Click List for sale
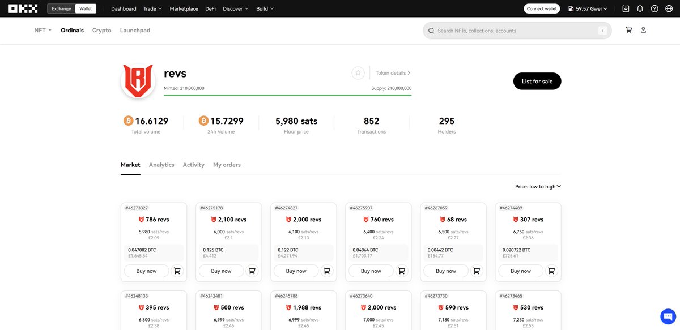Viewport: 680px width, 330px height. (537, 81)
